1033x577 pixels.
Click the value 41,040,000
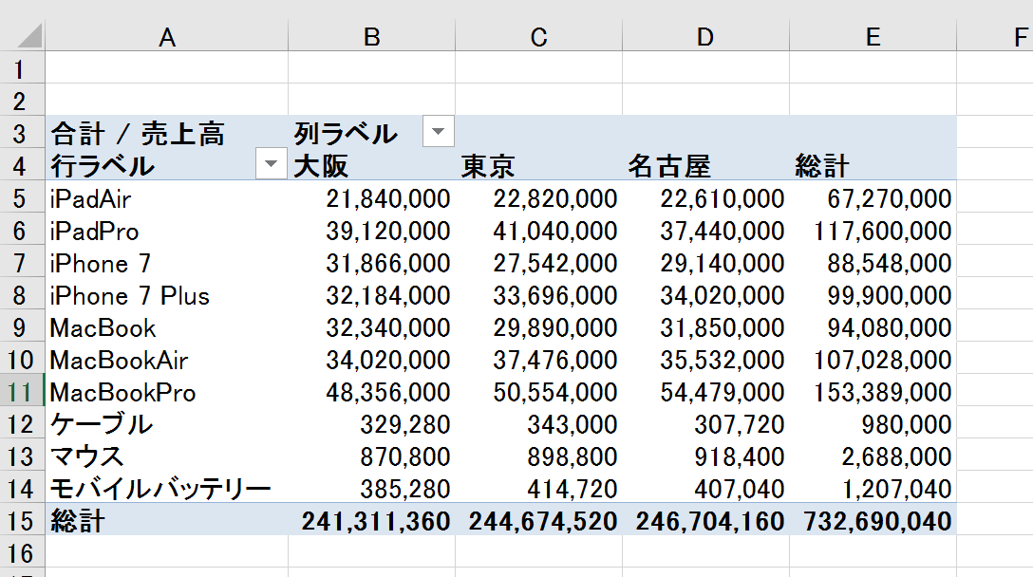[555, 232]
